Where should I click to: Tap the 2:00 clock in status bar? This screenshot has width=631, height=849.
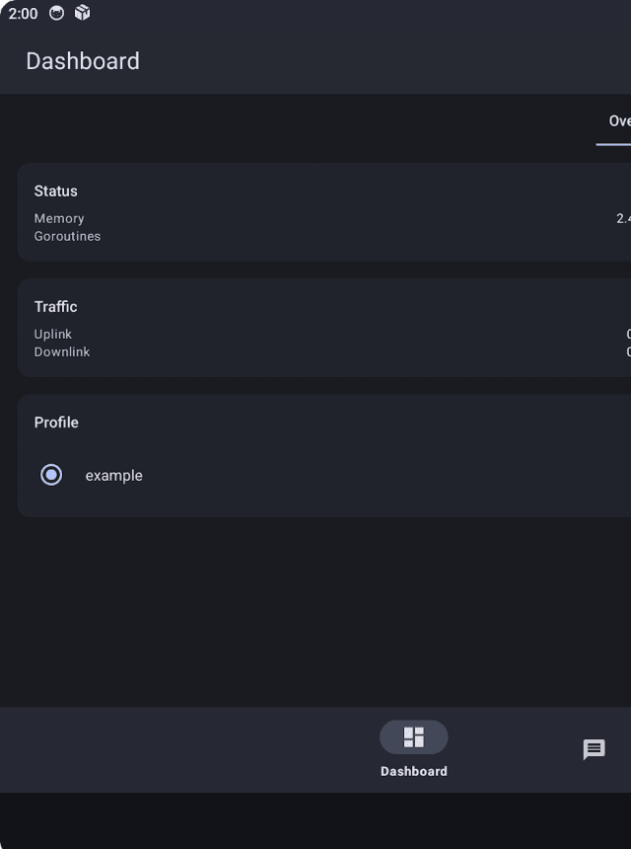click(x=23, y=14)
